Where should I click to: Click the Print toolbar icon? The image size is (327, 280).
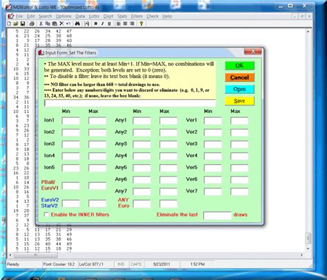(x=32, y=23)
